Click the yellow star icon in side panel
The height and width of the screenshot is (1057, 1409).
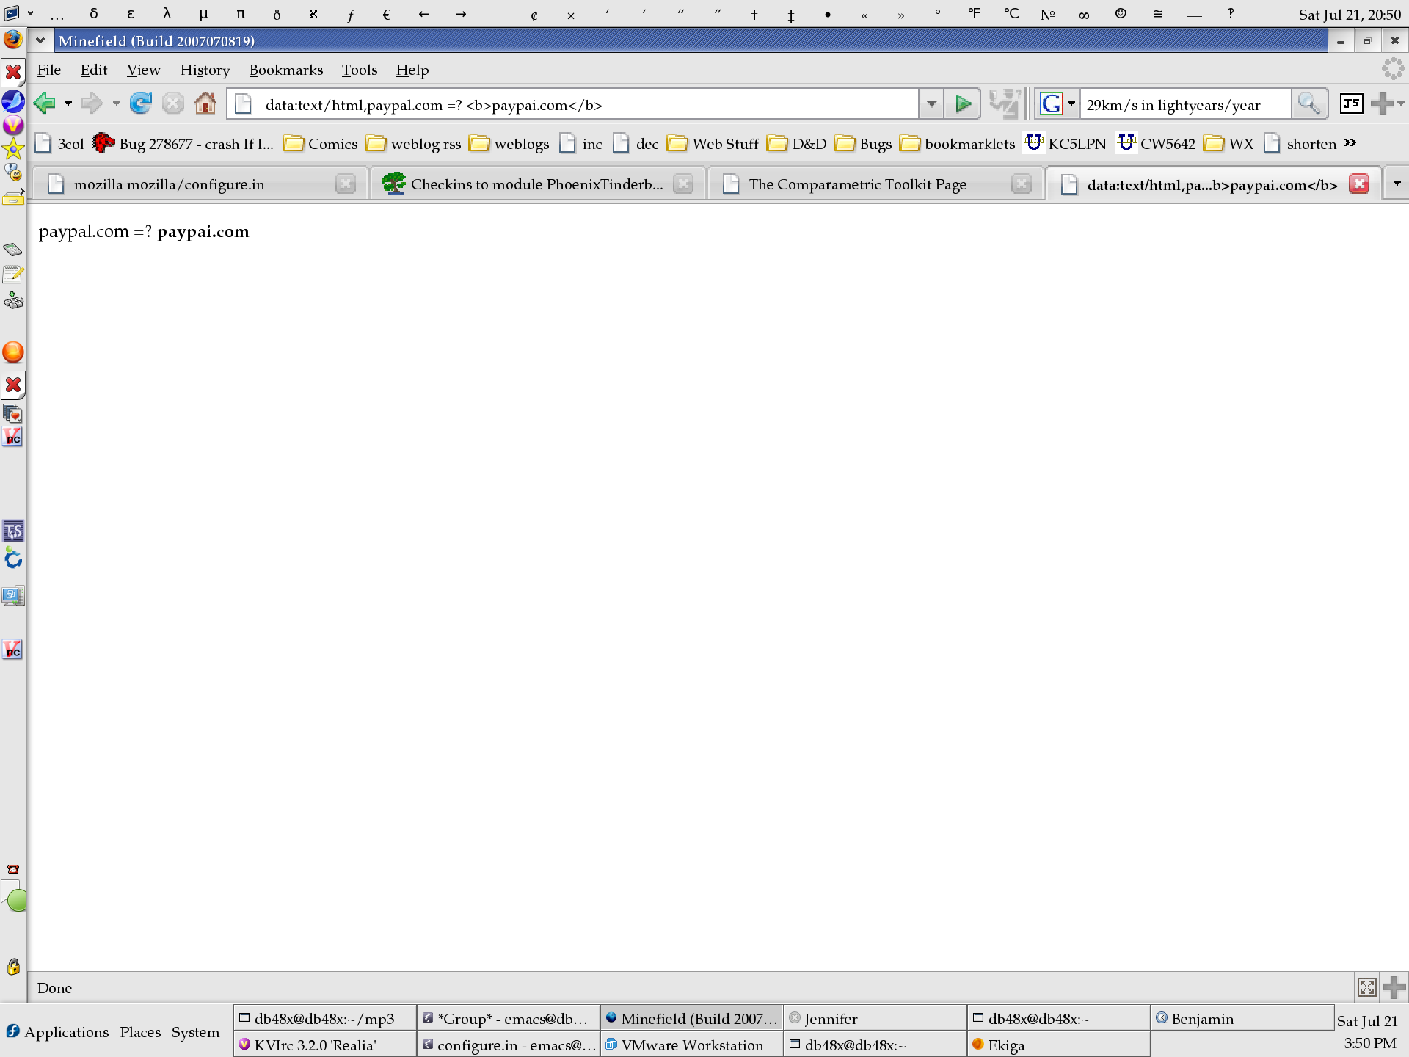point(13,149)
